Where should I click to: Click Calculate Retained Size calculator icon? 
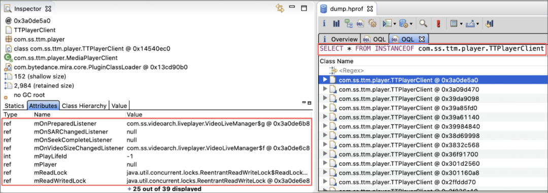[454, 24]
